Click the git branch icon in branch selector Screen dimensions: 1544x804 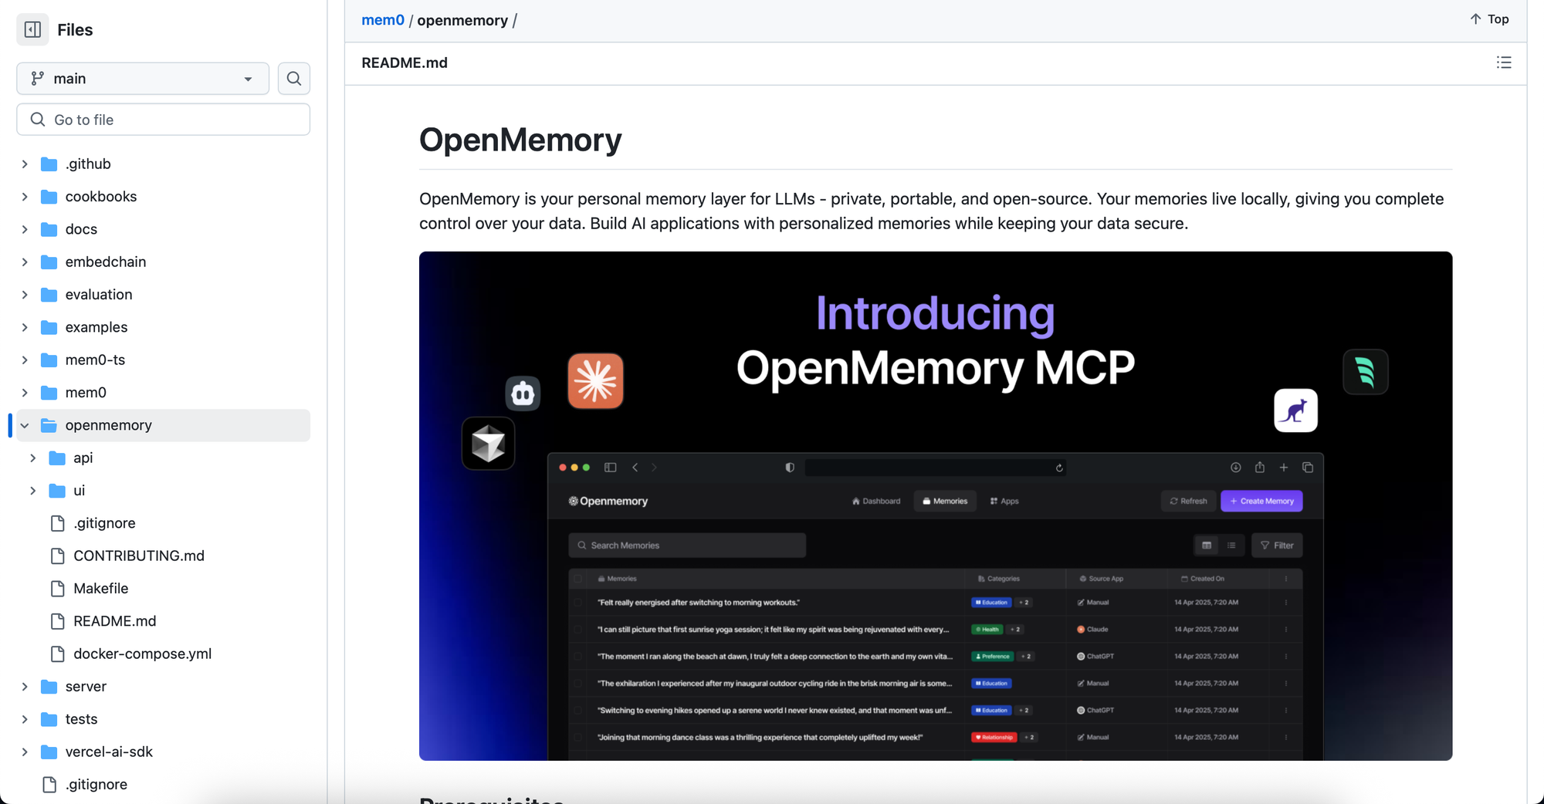pyautogui.click(x=37, y=79)
